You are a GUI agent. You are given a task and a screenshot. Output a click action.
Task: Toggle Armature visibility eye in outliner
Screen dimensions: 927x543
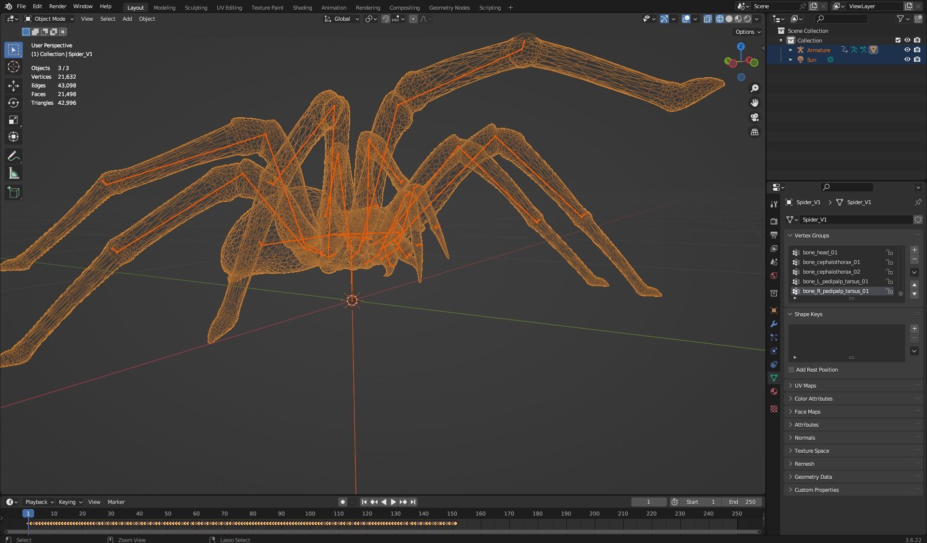tap(907, 50)
